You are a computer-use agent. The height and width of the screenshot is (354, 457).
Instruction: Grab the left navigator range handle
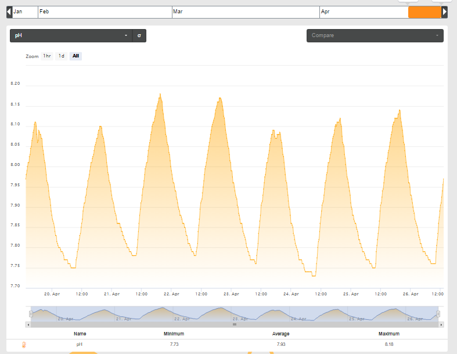coord(31,314)
